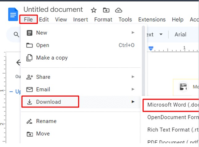Click the move-to-folder icon beside title
This screenshot has width=199, height=147.
(x=106, y=10)
